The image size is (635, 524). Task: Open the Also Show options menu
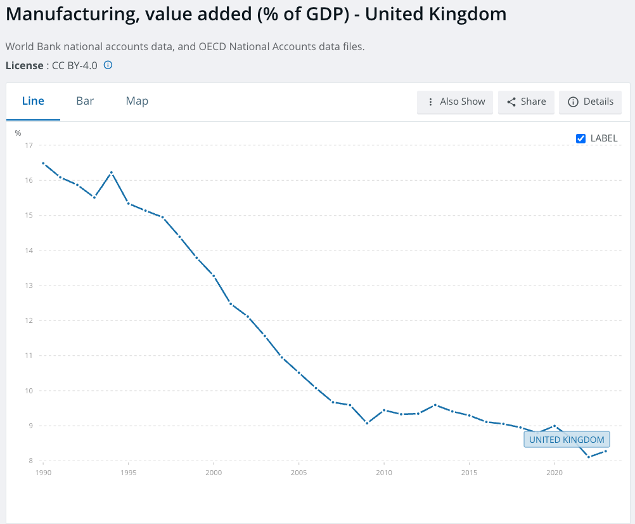(x=454, y=102)
